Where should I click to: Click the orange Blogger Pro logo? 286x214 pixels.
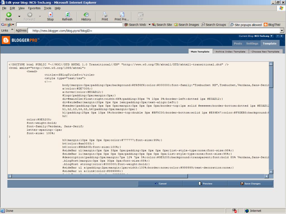point(6,40)
